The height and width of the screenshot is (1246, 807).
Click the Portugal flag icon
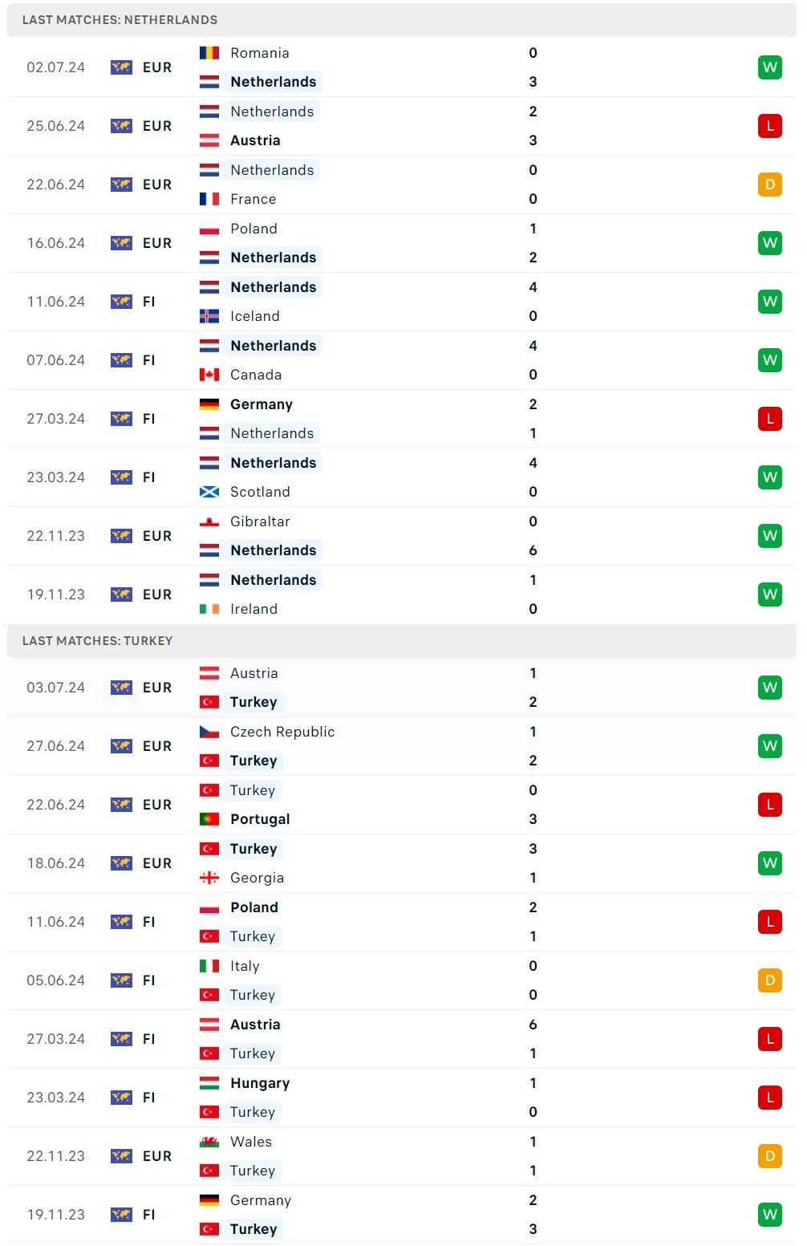click(209, 819)
